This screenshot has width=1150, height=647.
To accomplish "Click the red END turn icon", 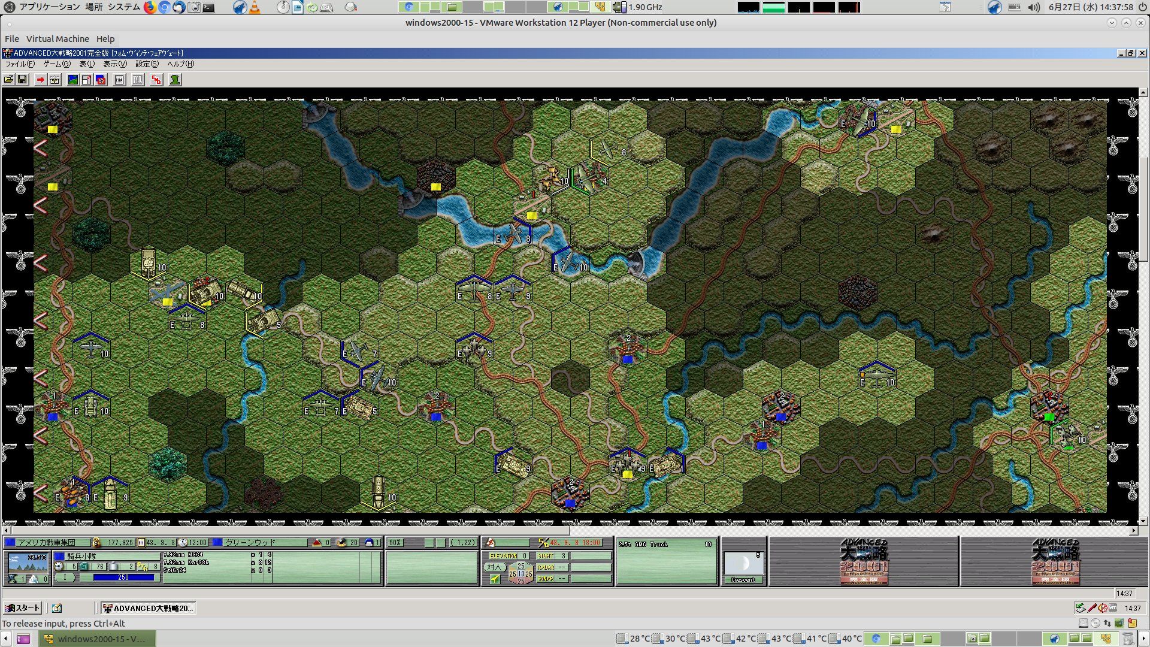I will pos(156,80).
